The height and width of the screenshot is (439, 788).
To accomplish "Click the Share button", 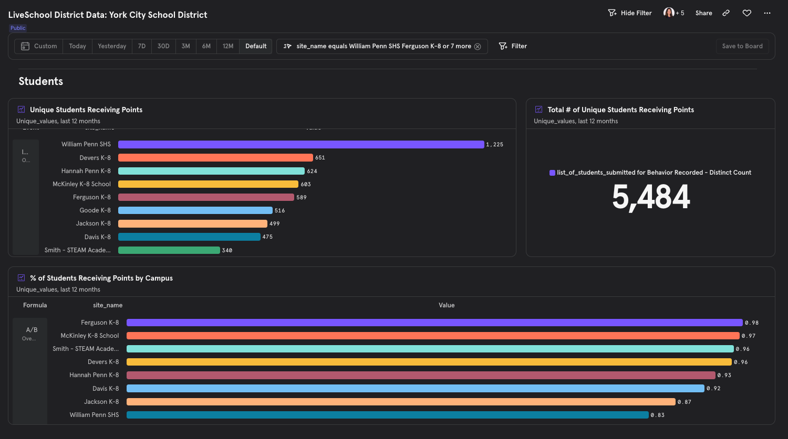I will 703,13.
